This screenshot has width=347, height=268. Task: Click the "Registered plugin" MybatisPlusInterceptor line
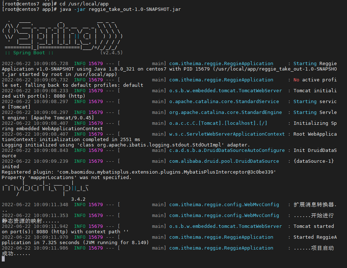point(139,172)
